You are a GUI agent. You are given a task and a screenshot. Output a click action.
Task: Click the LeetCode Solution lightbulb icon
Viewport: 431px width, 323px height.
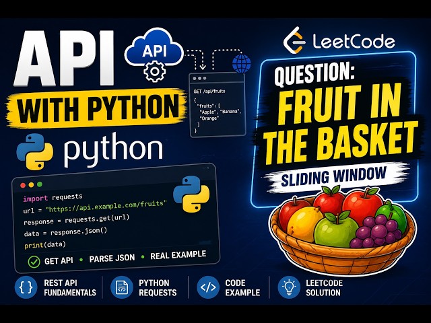pos(289,287)
